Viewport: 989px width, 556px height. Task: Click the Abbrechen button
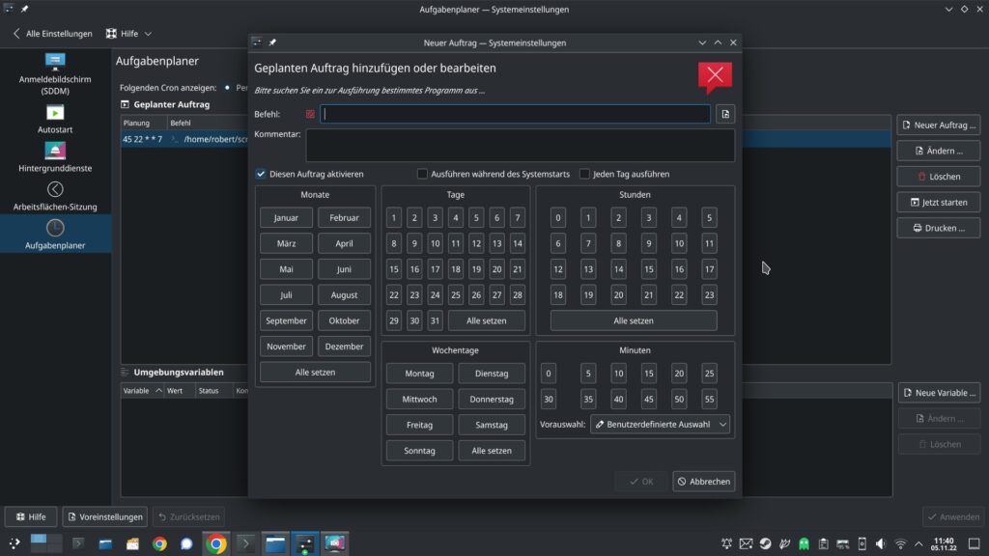pyautogui.click(x=704, y=482)
